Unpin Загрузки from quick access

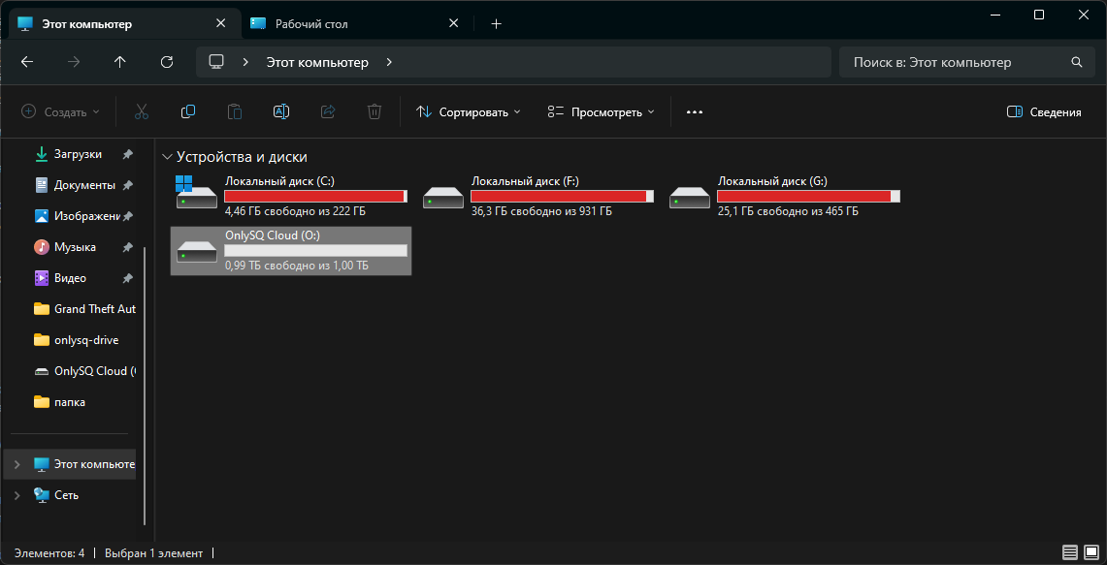coord(127,154)
